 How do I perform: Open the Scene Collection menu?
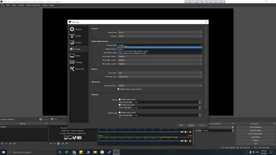pos(33,5)
